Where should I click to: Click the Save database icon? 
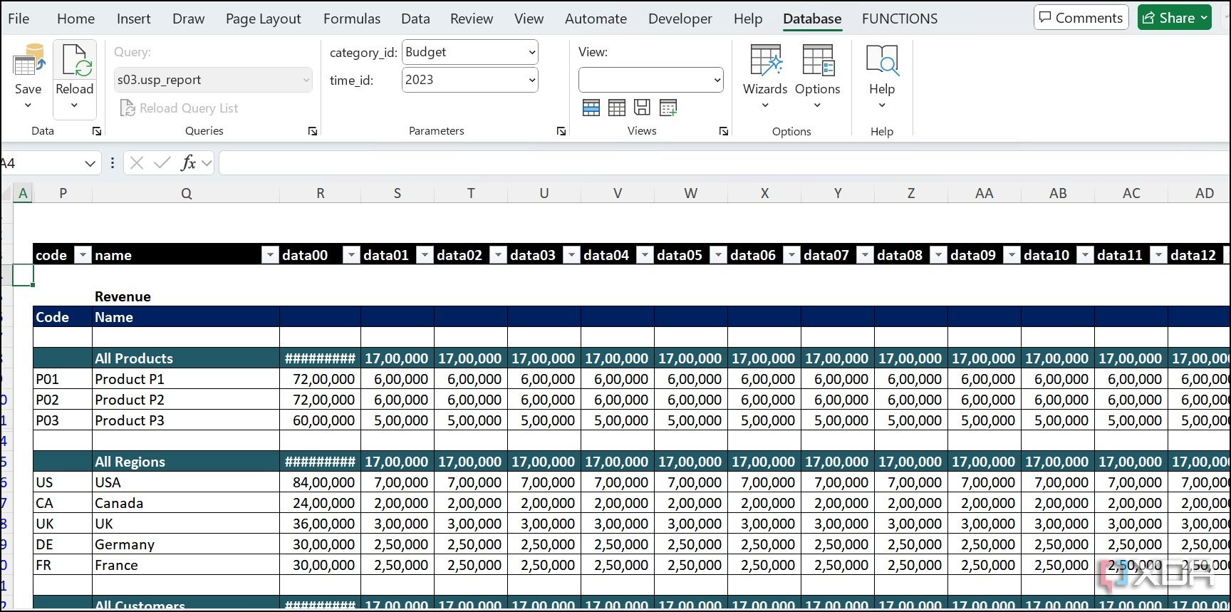pyautogui.click(x=28, y=60)
